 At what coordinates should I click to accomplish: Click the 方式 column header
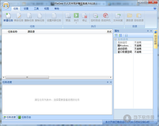(x=109, y=32)
